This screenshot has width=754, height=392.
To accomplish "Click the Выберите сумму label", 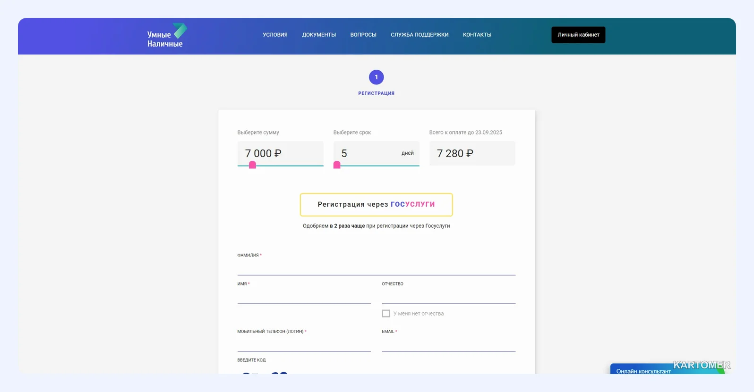I will 258,133.
